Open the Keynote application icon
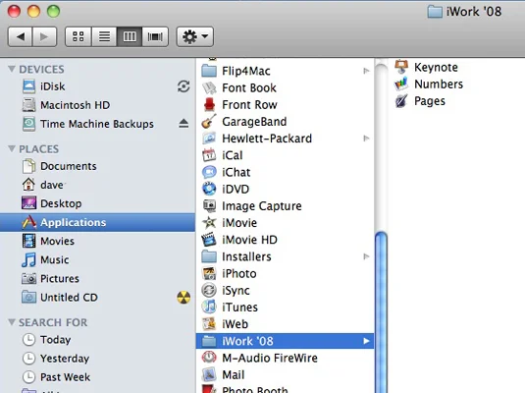Screen dimensions: 525x393 [401, 67]
